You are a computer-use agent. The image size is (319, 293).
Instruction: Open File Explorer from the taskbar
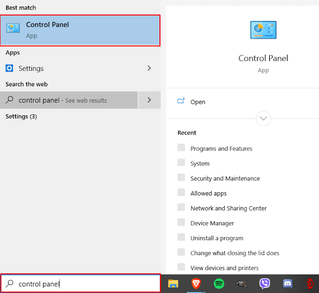(174, 284)
